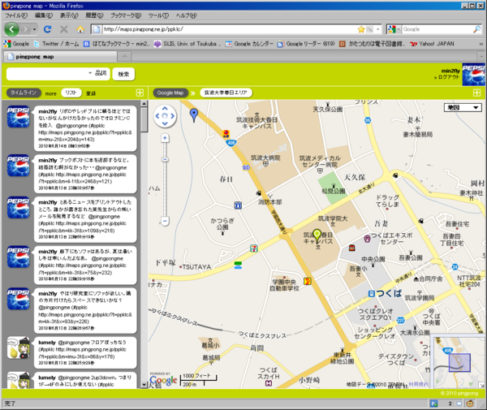Screen dimensions: 487x410
Task: Open the search engine selector dropdown
Action: point(394,29)
